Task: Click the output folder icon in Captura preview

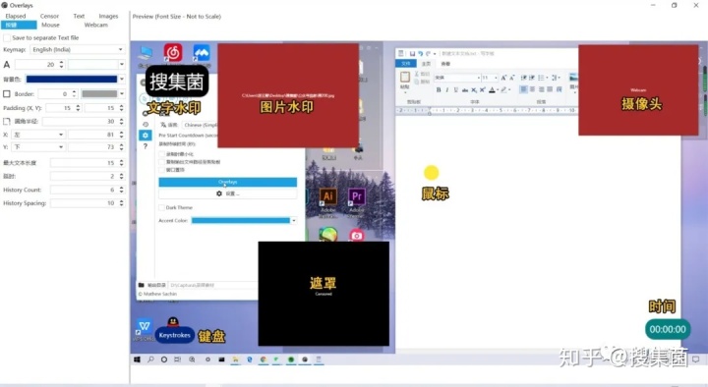Action: [x=142, y=285]
